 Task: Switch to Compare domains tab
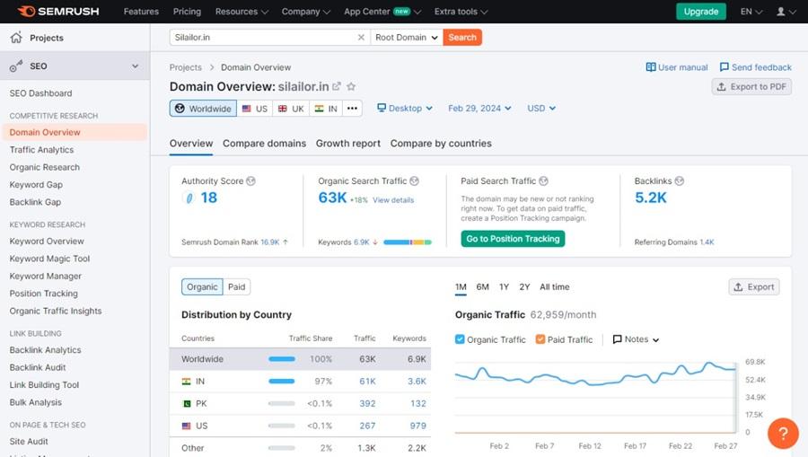click(x=264, y=144)
